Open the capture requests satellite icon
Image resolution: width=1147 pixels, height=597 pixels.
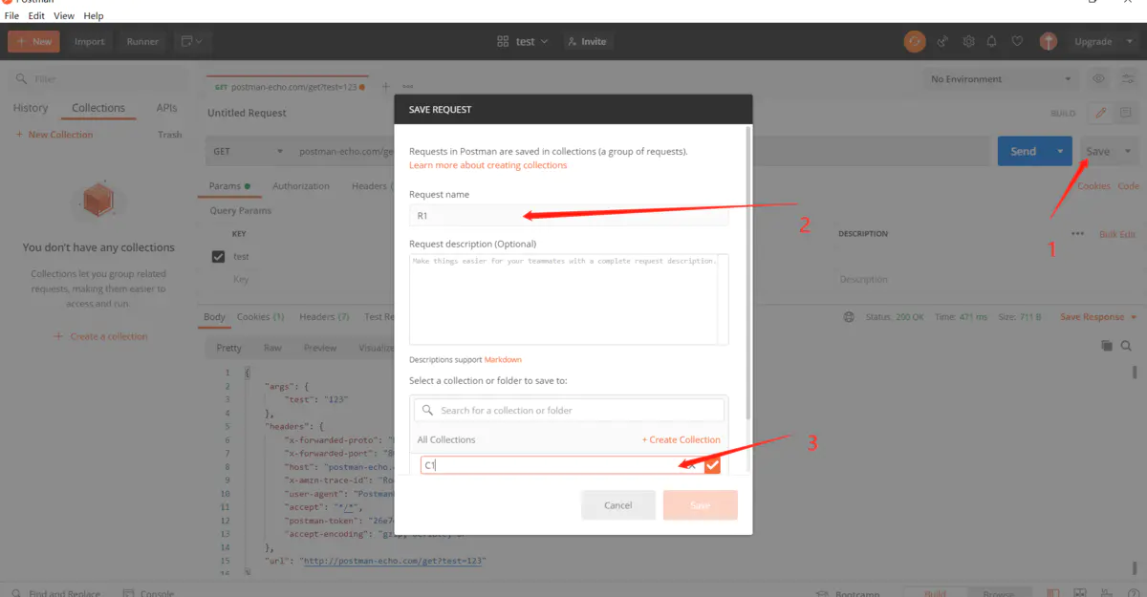[x=942, y=41]
